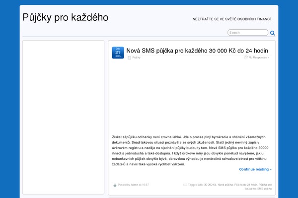Click Continue reading » link
298x198 pixels.
pyautogui.click(x=255, y=169)
